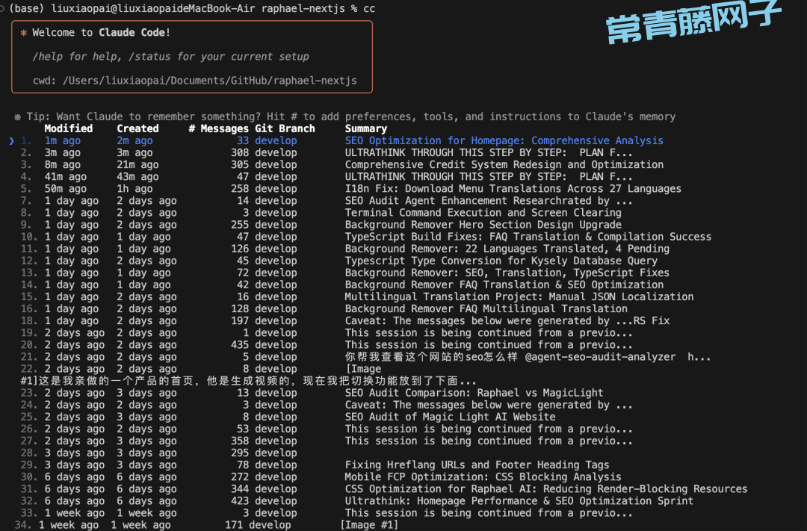This screenshot has width=807, height=531.
Task: Select "Fixing Hreflang URLs and Footer Heading Tags"
Action: pos(315,465)
